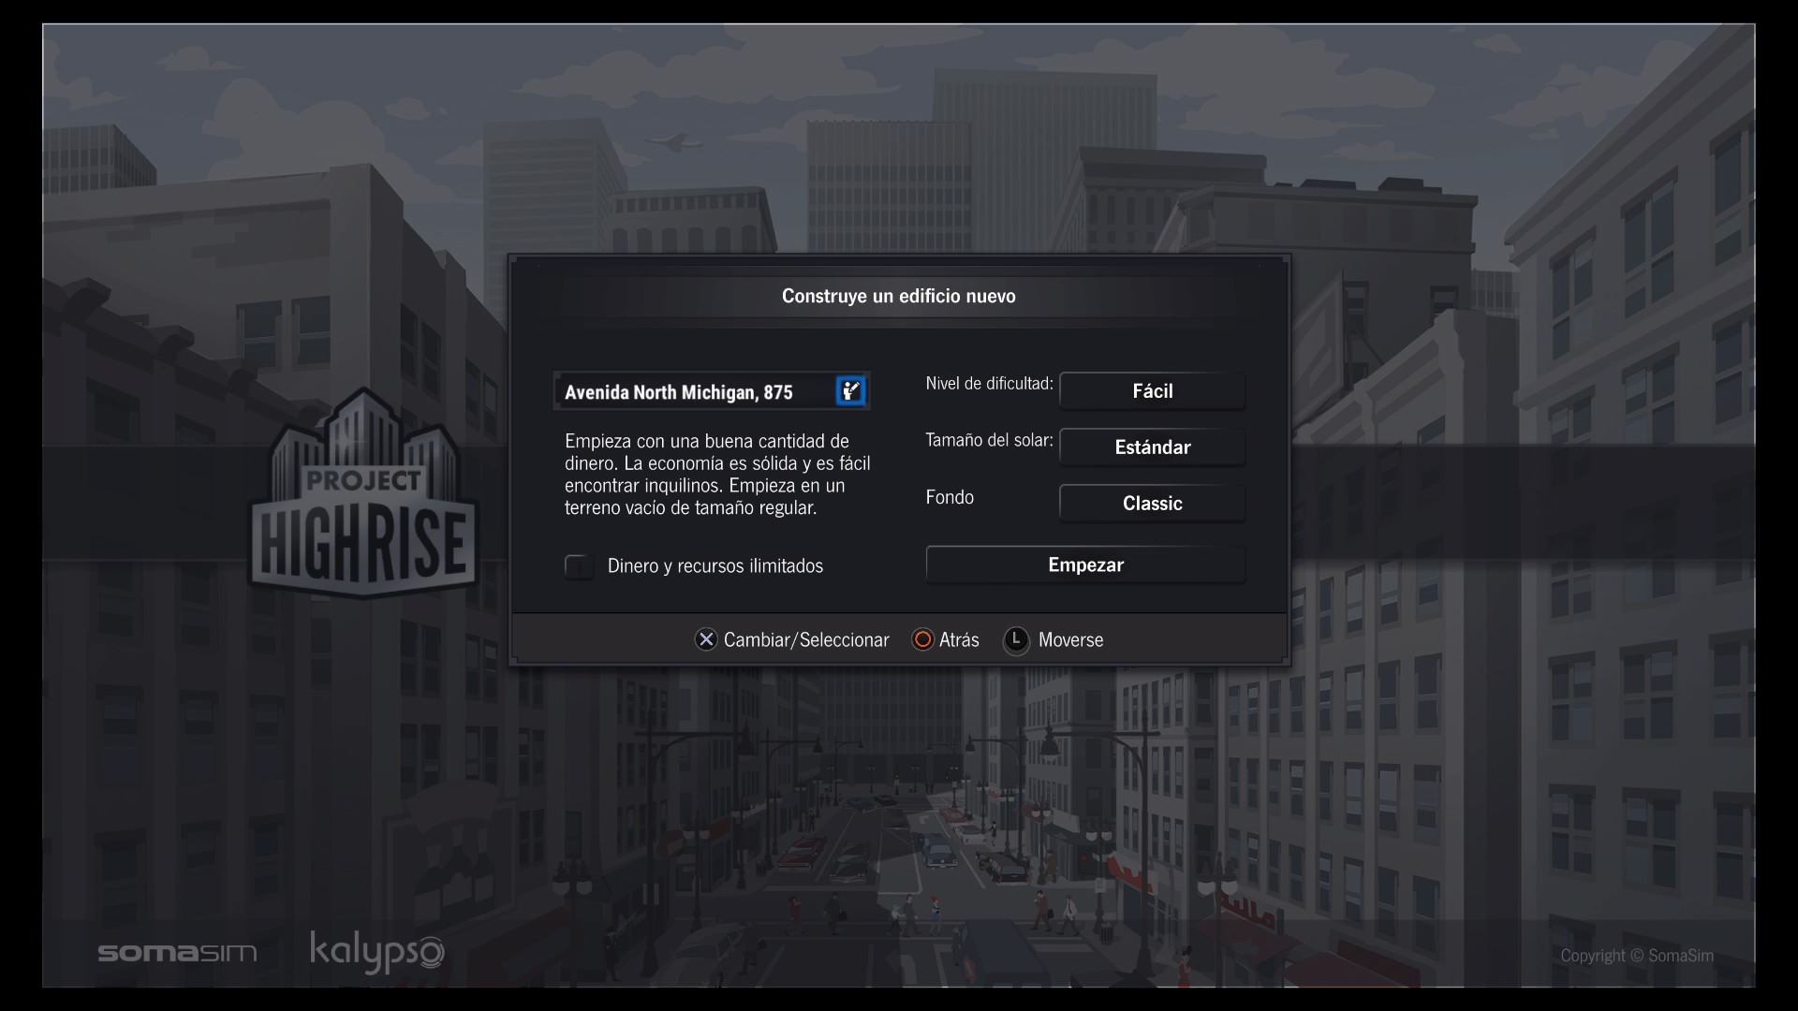The width and height of the screenshot is (1798, 1011).
Task: Click the X button icon for Cambiar/Seleccionar
Action: (x=706, y=639)
